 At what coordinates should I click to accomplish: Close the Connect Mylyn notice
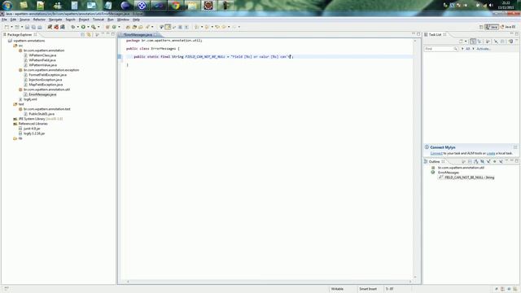(515, 147)
